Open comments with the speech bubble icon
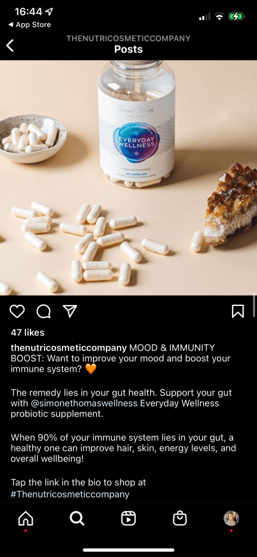The image size is (257, 557). [x=43, y=311]
